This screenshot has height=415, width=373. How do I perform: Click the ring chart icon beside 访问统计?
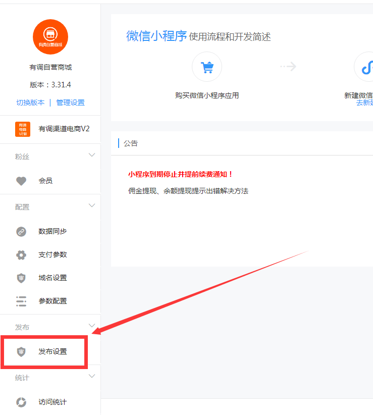(21, 402)
